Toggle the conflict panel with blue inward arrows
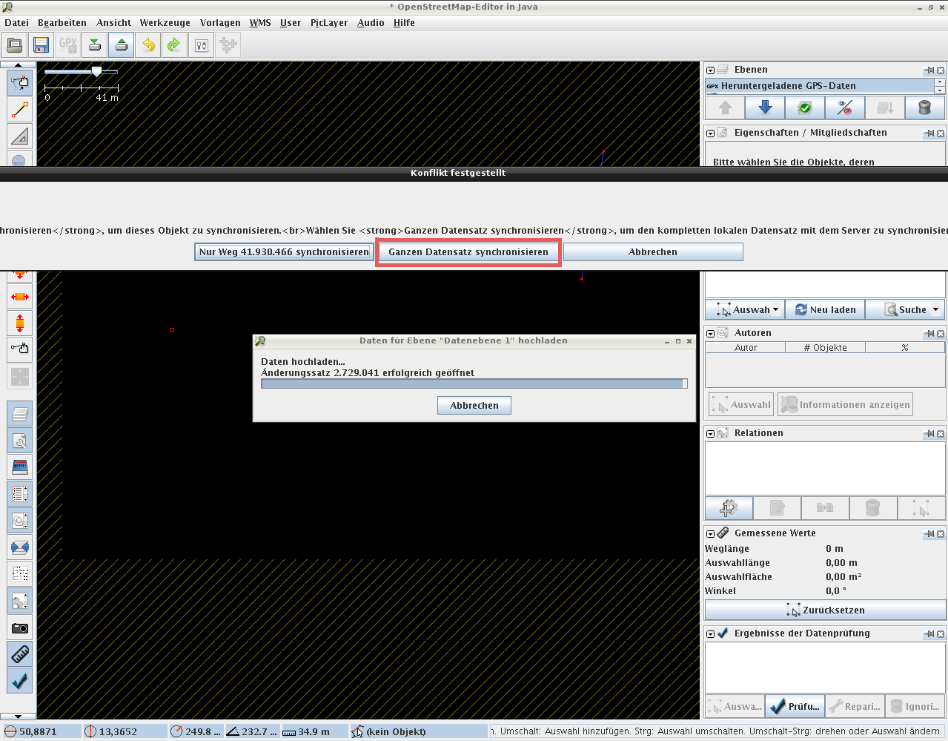The image size is (948, 741). pyautogui.click(x=20, y=547)
